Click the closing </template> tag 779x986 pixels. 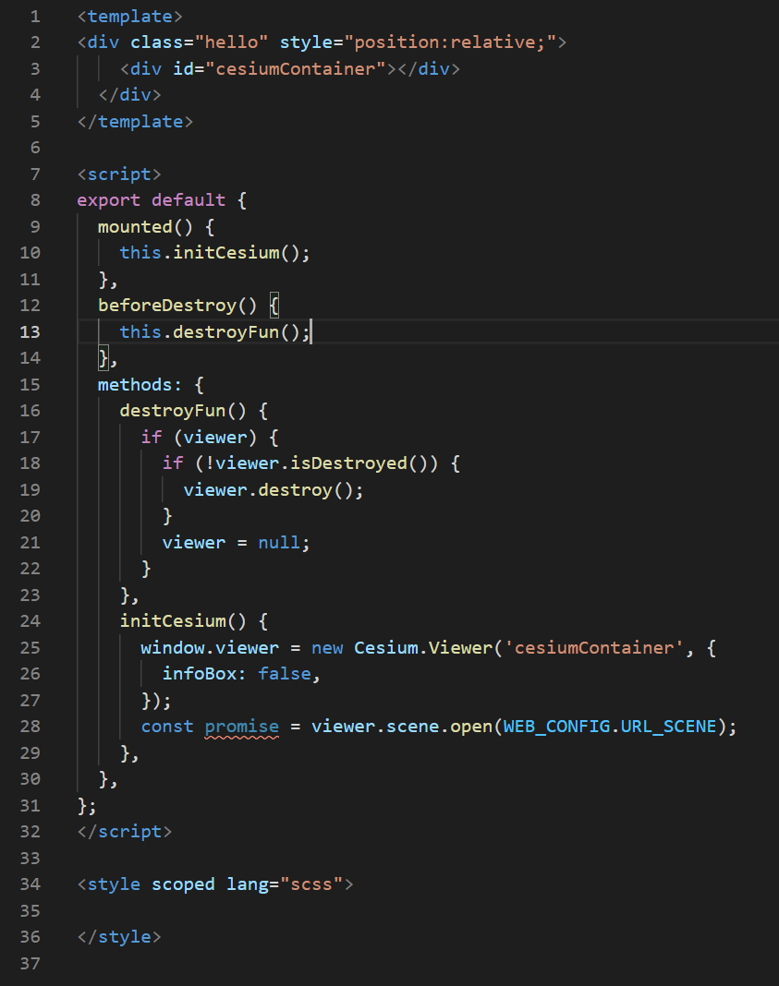point(135,121)
